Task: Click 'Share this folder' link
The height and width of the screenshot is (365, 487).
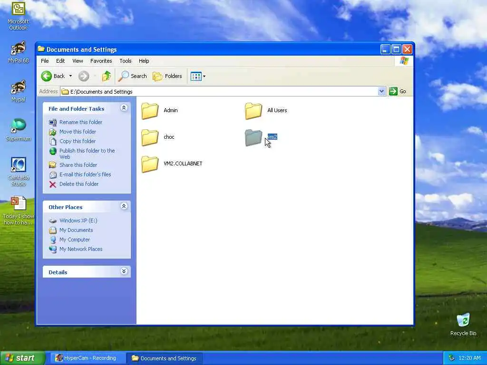Action: click(x=78, y=165)
